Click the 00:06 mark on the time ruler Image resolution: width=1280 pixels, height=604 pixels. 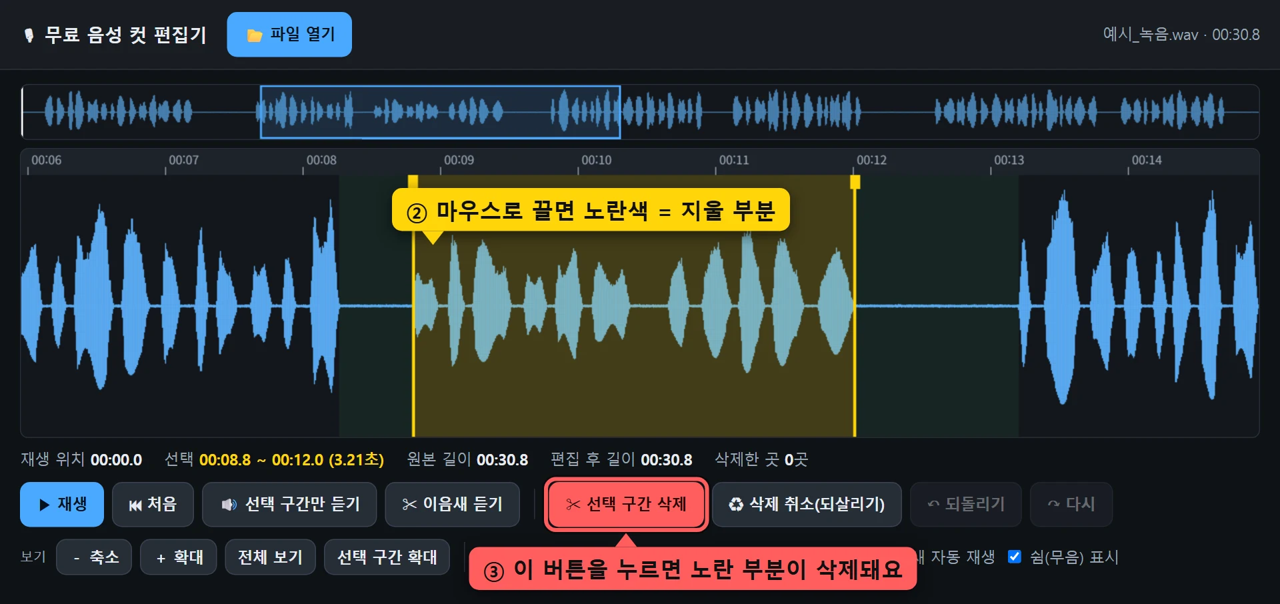(x=46, y=160)
